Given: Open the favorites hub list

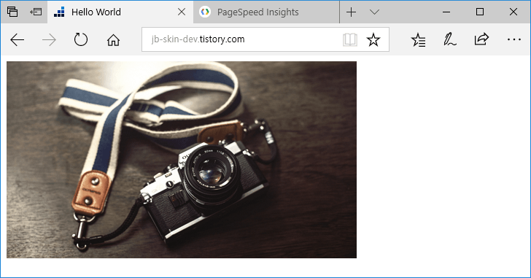Looking at the screenshot, I should (x=418, y=40).
